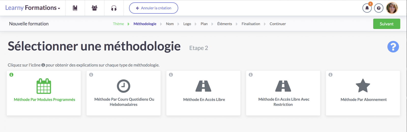Image resolution: width=407 pixels, height=132 pixels.
Task: Show info for Accès Libre Avec Restriction card
Action: (251, 75)
